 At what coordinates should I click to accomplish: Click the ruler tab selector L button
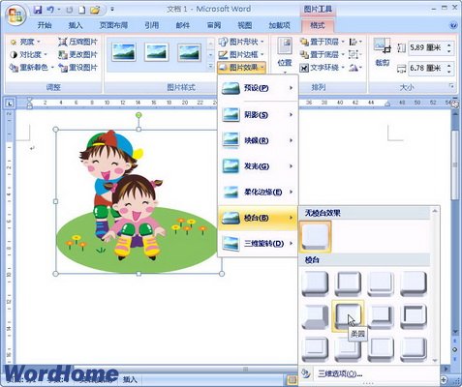[10, 104]
